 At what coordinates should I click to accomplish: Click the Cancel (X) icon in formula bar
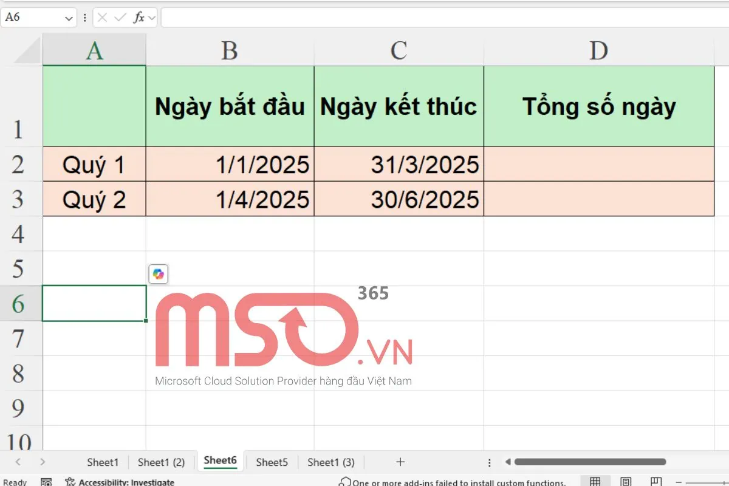click(x=102, y=17)
